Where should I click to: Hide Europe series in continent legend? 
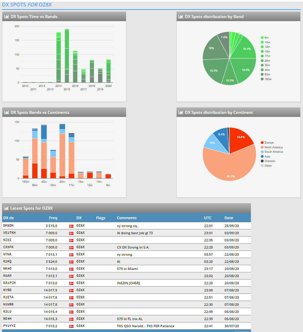tap(269, 142)
